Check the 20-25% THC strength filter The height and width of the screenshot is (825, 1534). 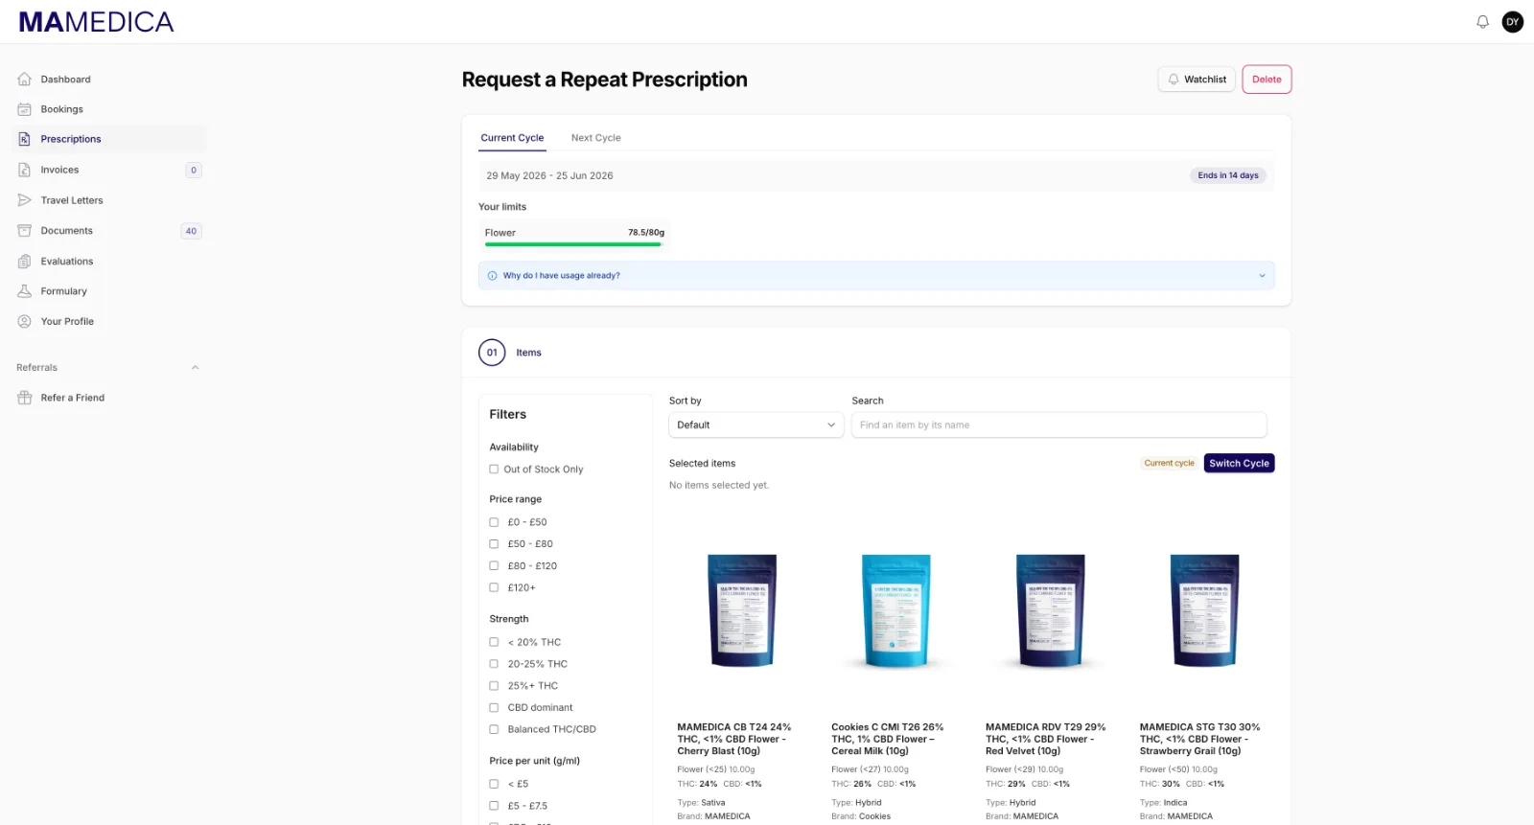pos(494,664)
